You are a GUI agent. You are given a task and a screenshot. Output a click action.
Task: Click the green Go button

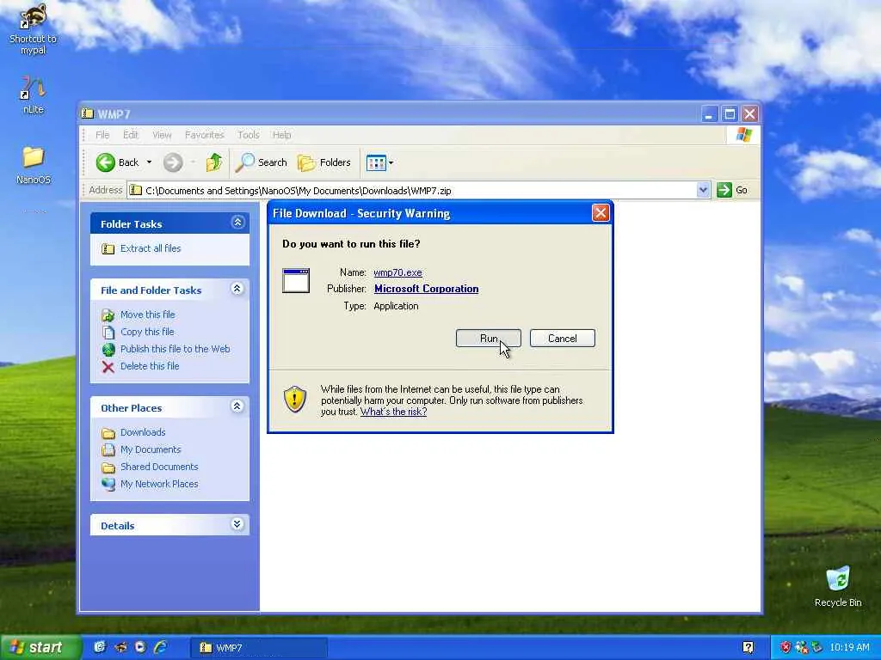(732, 190)
